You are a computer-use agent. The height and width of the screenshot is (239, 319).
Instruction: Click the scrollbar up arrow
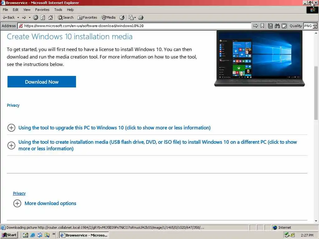(316, 33)
